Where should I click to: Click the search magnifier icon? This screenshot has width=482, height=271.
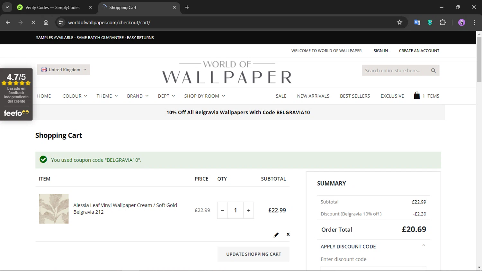433,71
